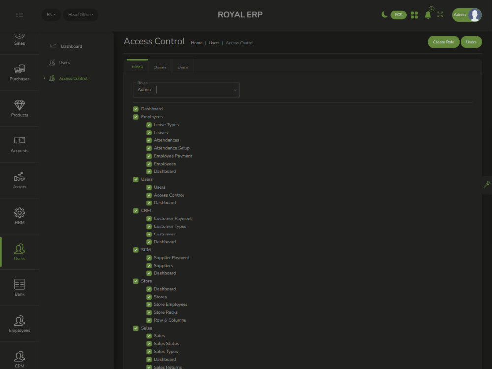Toggle the Attendances checkbox
Screen dimensions: 492x369
pos(149,140)
